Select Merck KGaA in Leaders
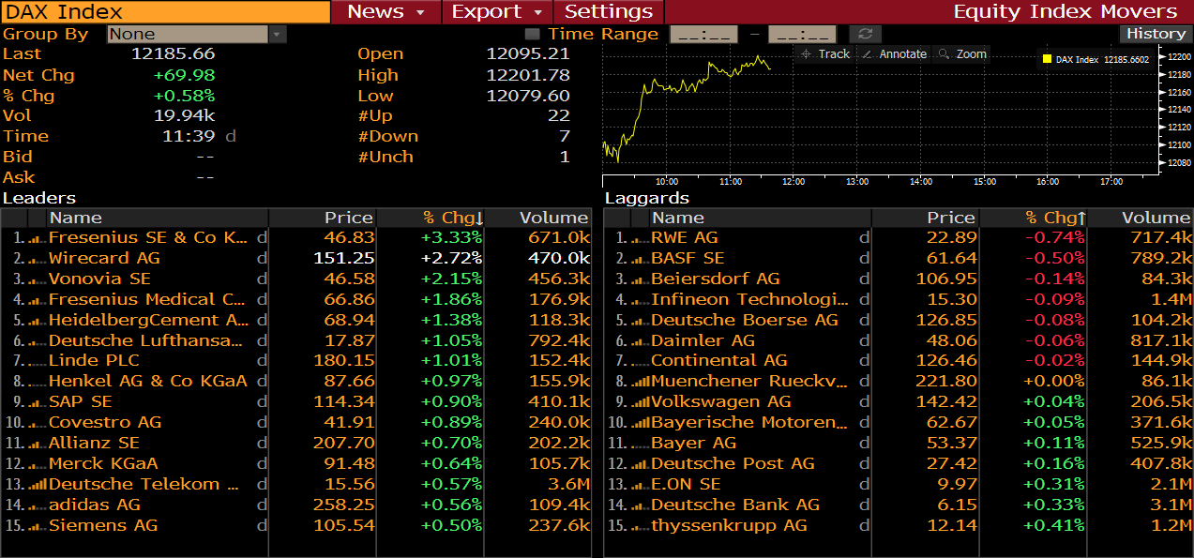 pos(103,464)
